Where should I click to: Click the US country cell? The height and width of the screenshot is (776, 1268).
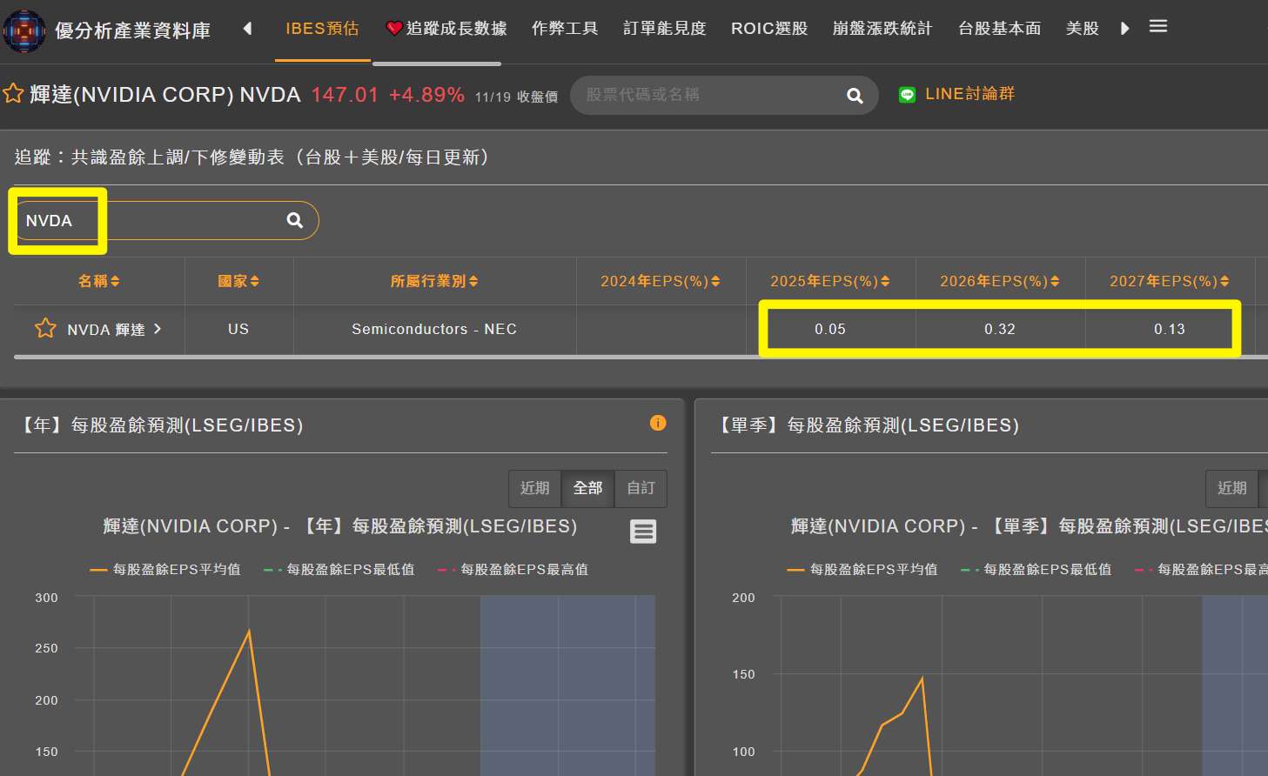pyautogui.click(x=238, y=329)
